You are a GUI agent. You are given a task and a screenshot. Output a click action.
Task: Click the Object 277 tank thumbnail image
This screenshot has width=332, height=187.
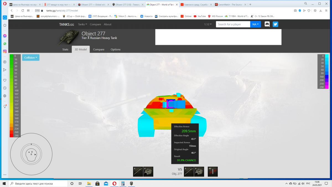68,37
